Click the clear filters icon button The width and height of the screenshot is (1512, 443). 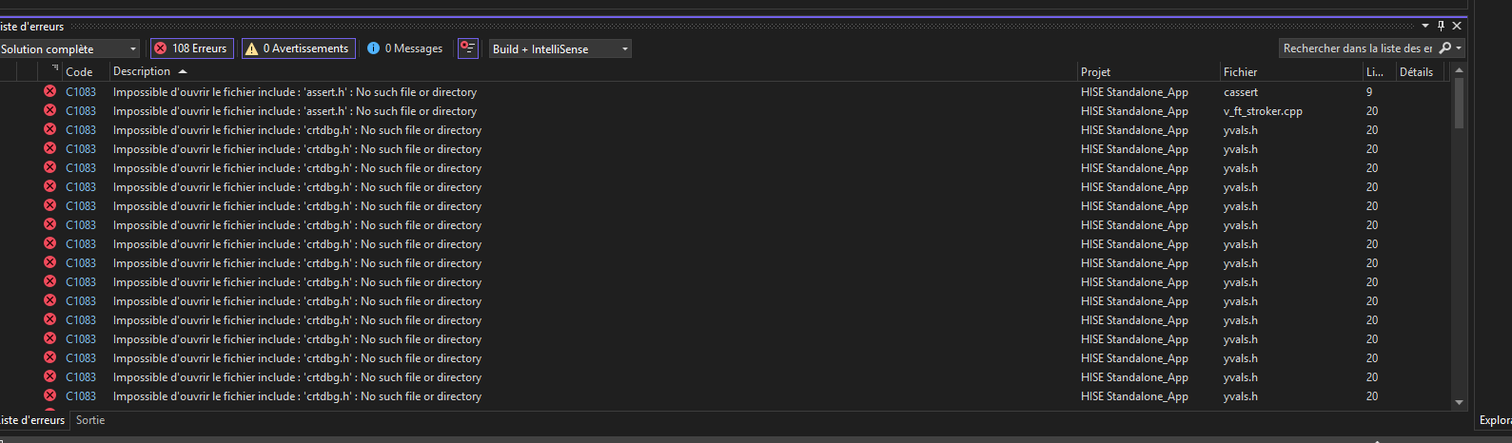[x=467, y=48]
